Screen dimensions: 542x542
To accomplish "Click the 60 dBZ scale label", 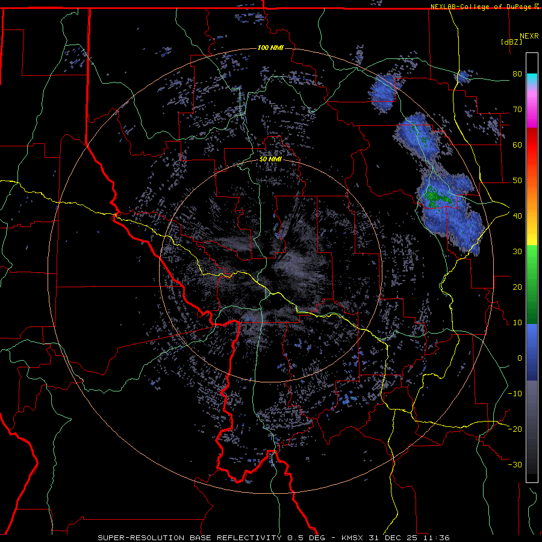I will (x=517, y=145).
